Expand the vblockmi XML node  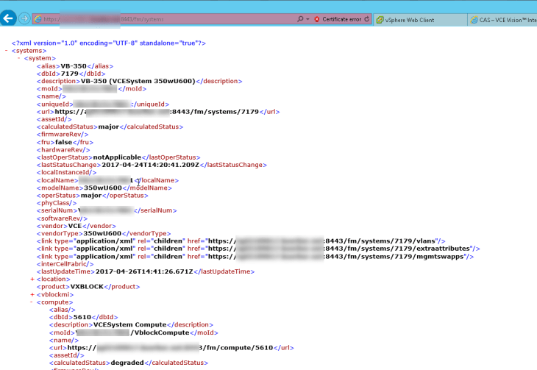32,294
